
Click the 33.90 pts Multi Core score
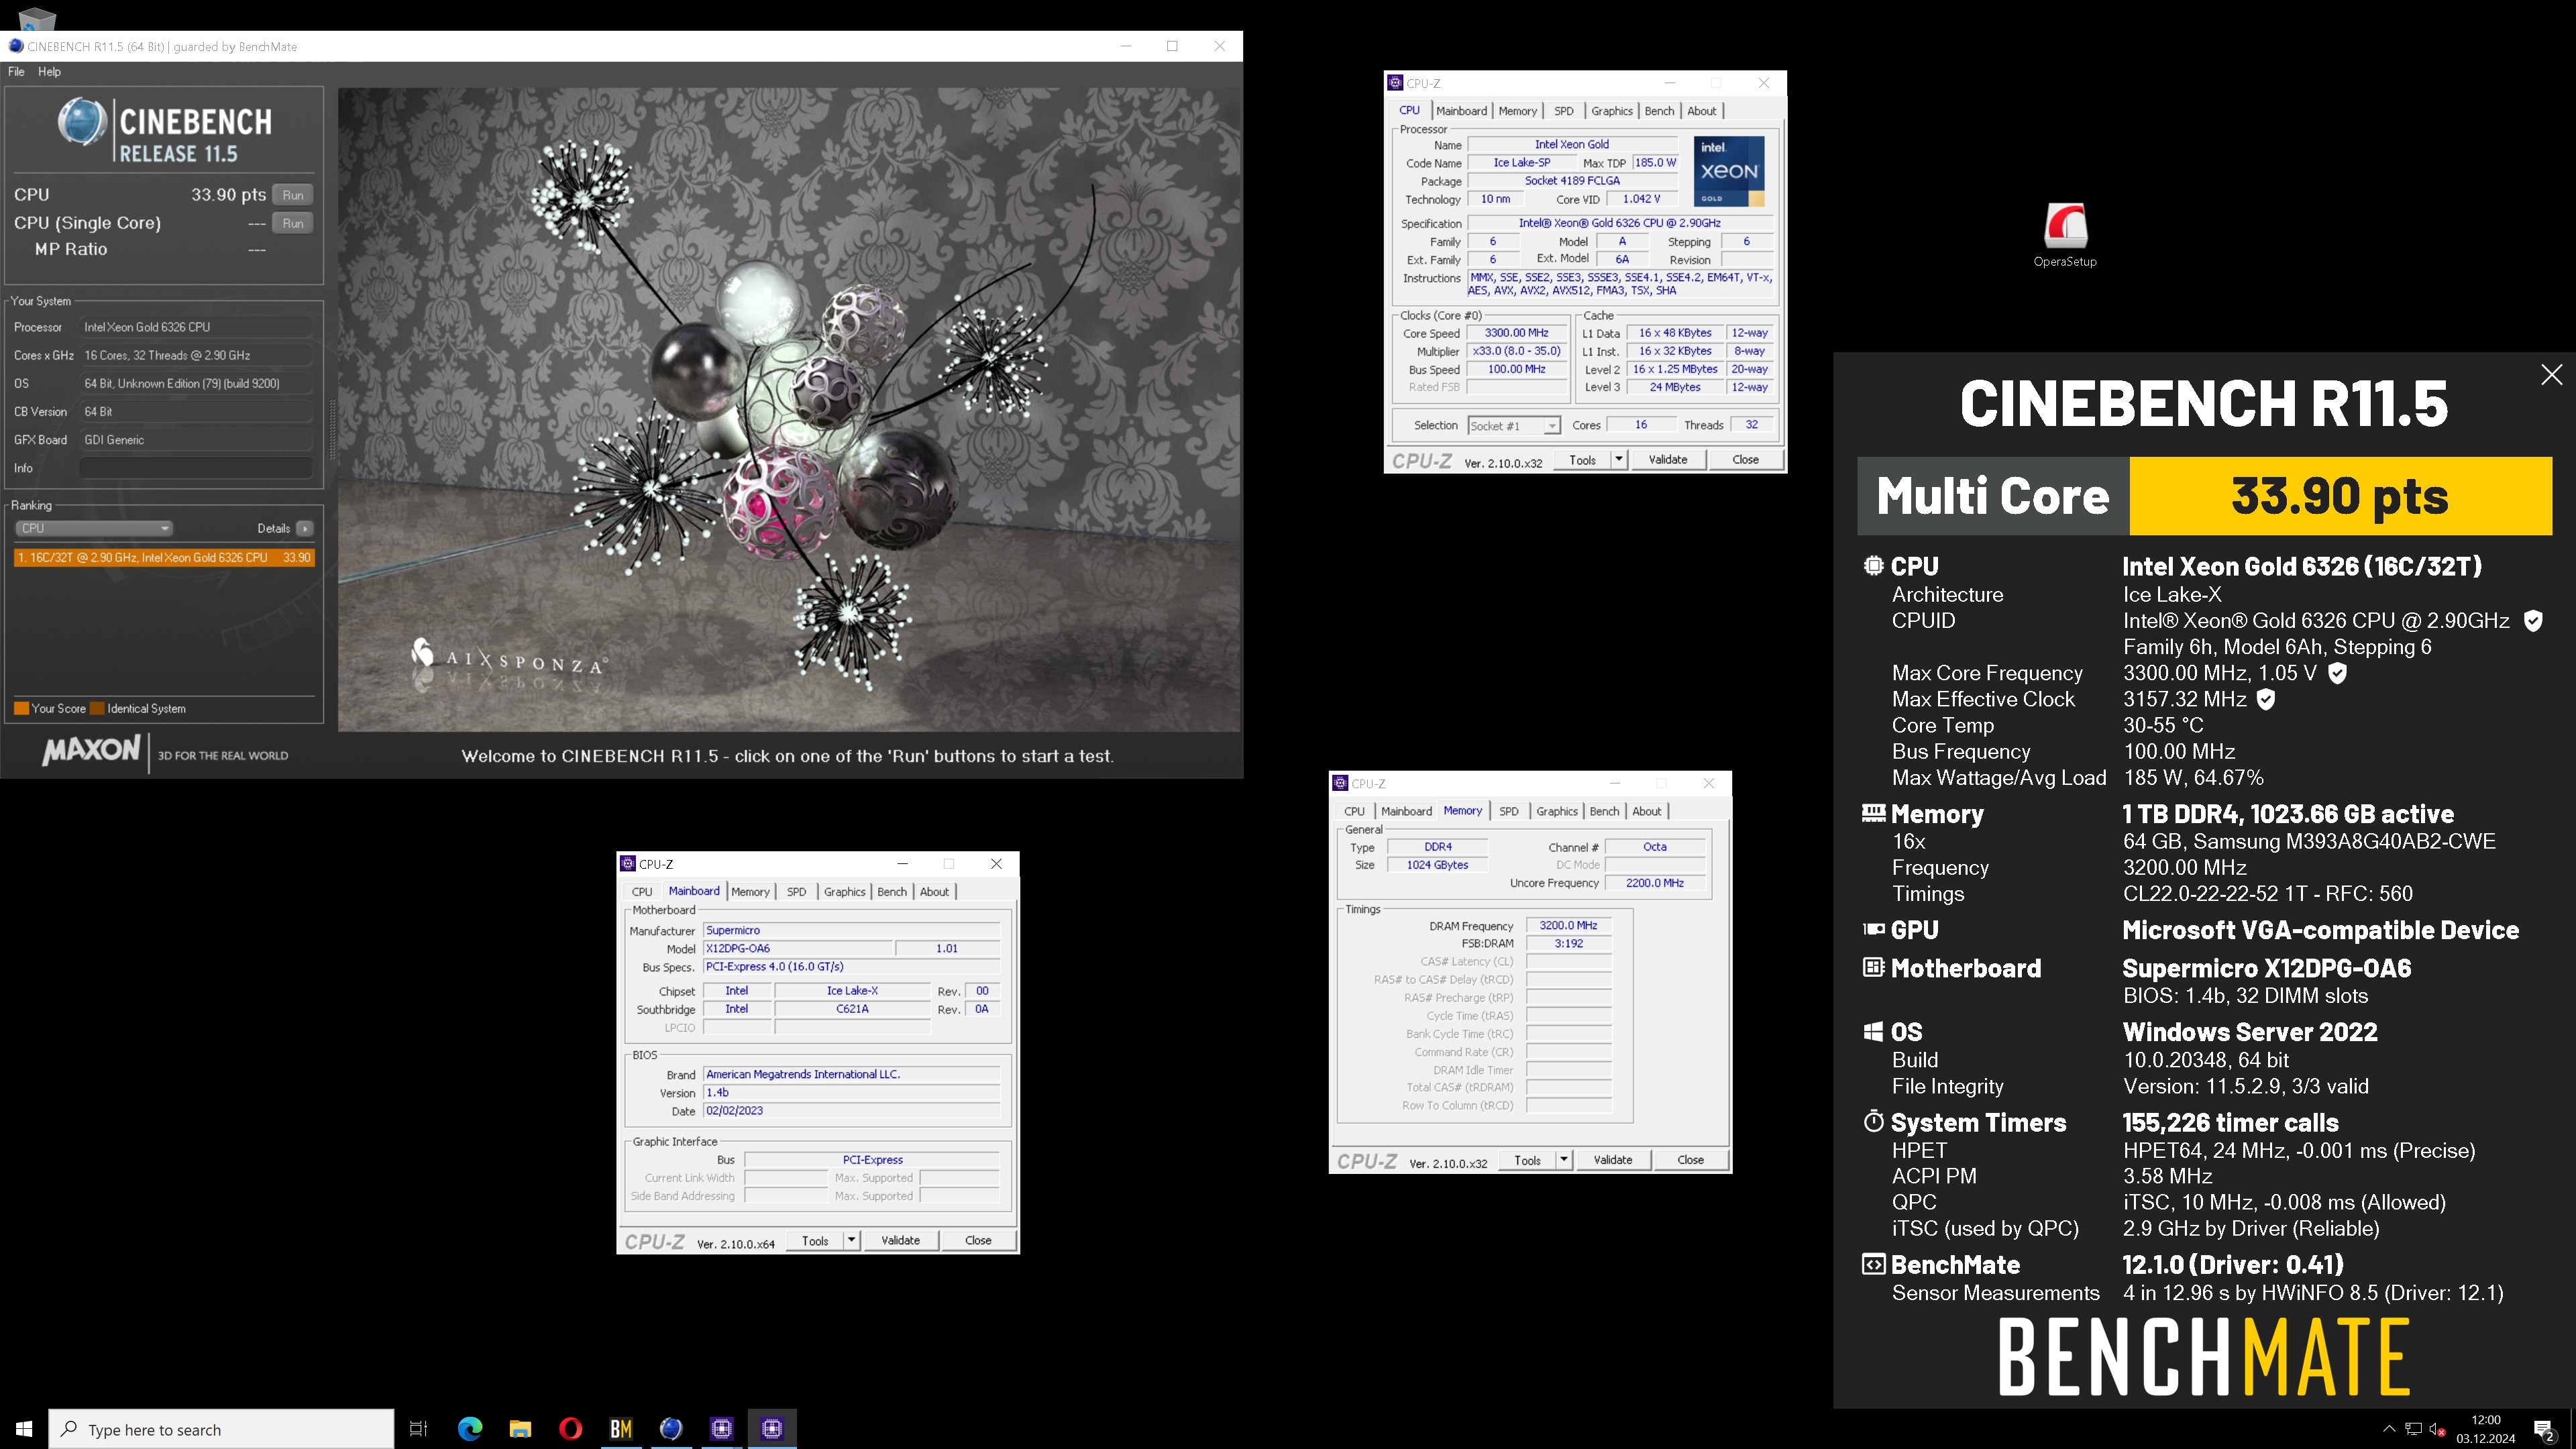pyautogui.click(x=2340, y=496)
